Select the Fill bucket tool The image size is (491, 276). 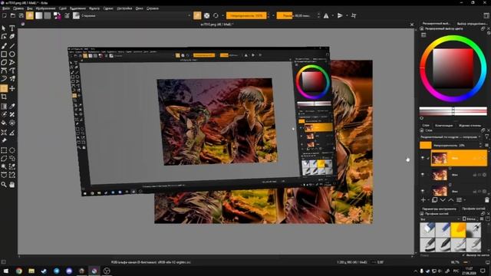point(4,123)
